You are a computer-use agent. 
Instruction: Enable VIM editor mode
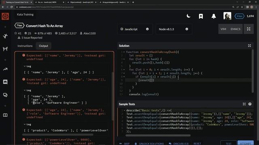[223, 29]
